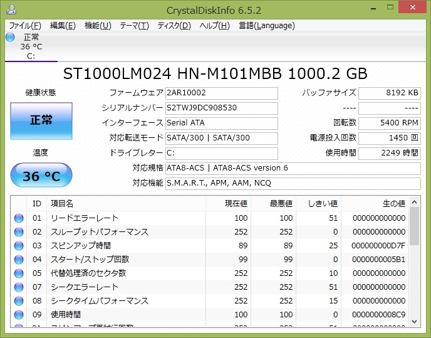Click the ID column header
The width and height of the screenshot is (431, 338).
point(37,204)
